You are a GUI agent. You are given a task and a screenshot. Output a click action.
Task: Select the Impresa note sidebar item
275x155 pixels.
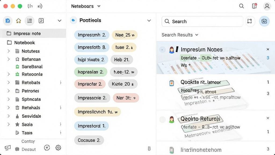coord(33,33)
